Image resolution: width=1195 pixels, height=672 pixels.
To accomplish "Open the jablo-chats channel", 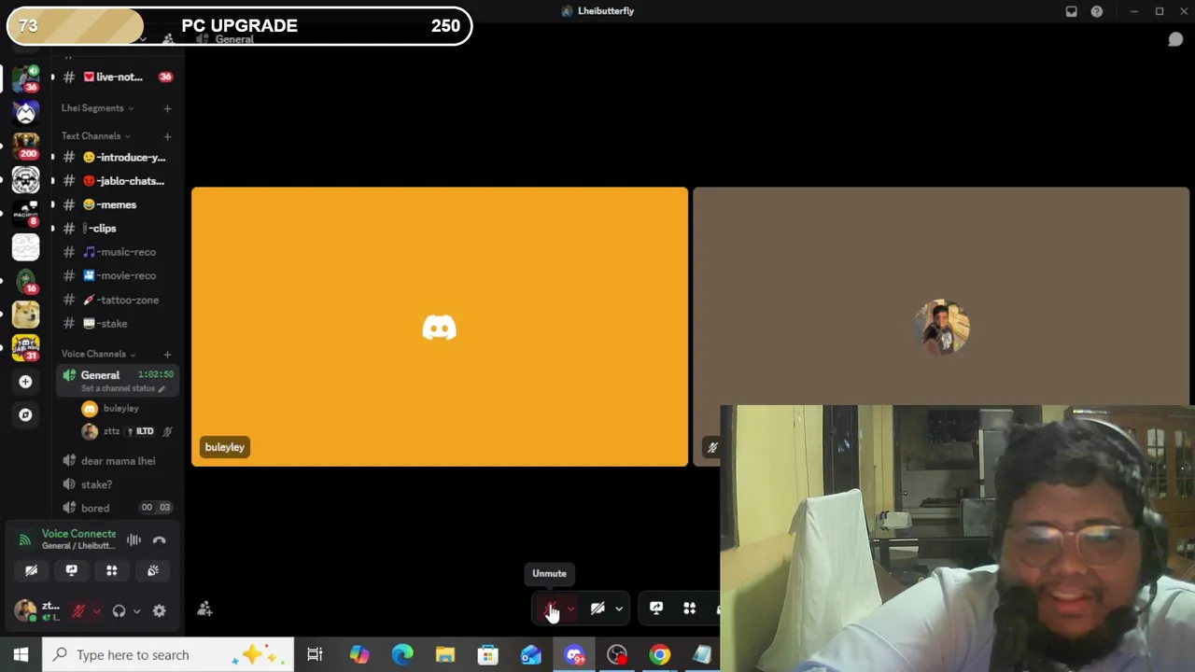I will 119,181.
